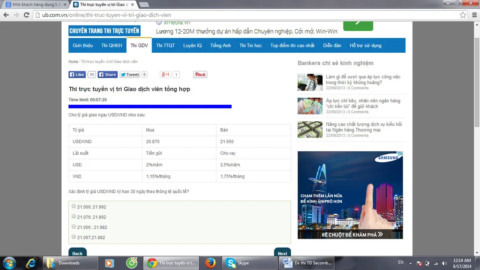Open Firefox from the taskbar
Screen dimensions: 480x270
(x=210, y=263)
